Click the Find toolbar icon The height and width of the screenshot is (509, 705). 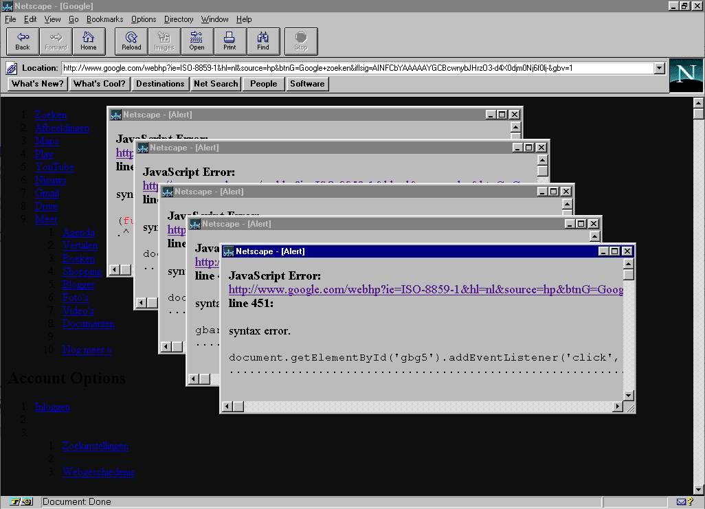(263, 41)
